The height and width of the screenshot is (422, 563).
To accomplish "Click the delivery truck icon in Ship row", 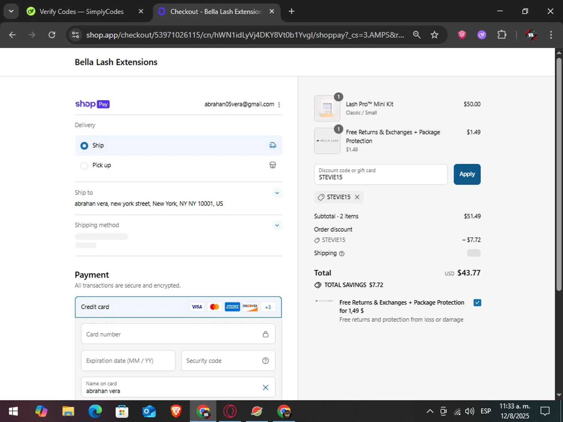I will click(273, 145).
